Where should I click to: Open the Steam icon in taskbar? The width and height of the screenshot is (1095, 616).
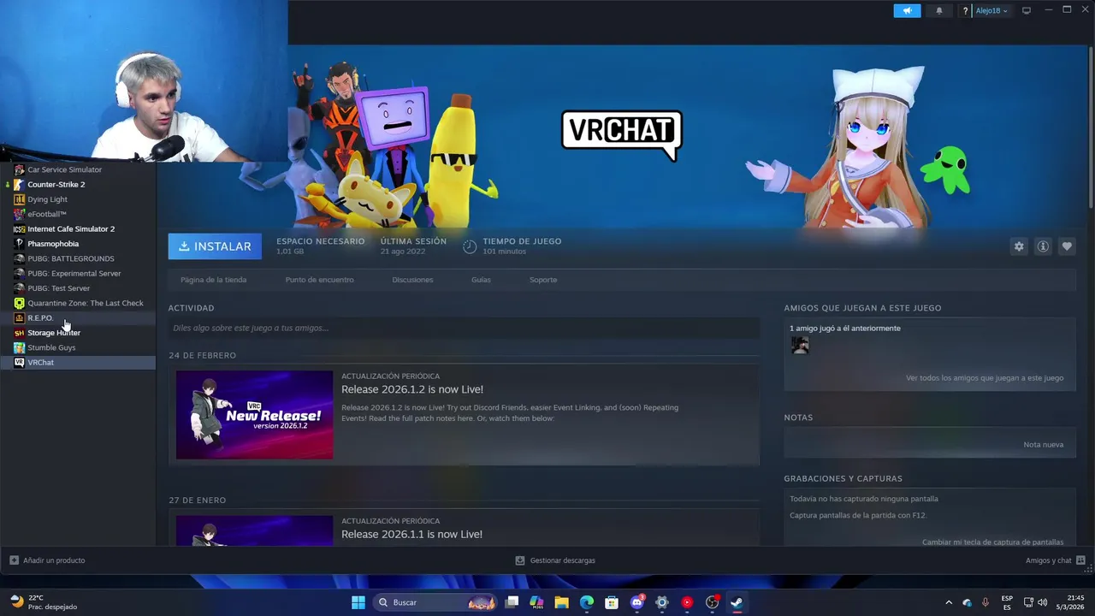pyautogui.click(x=737, y=602)
